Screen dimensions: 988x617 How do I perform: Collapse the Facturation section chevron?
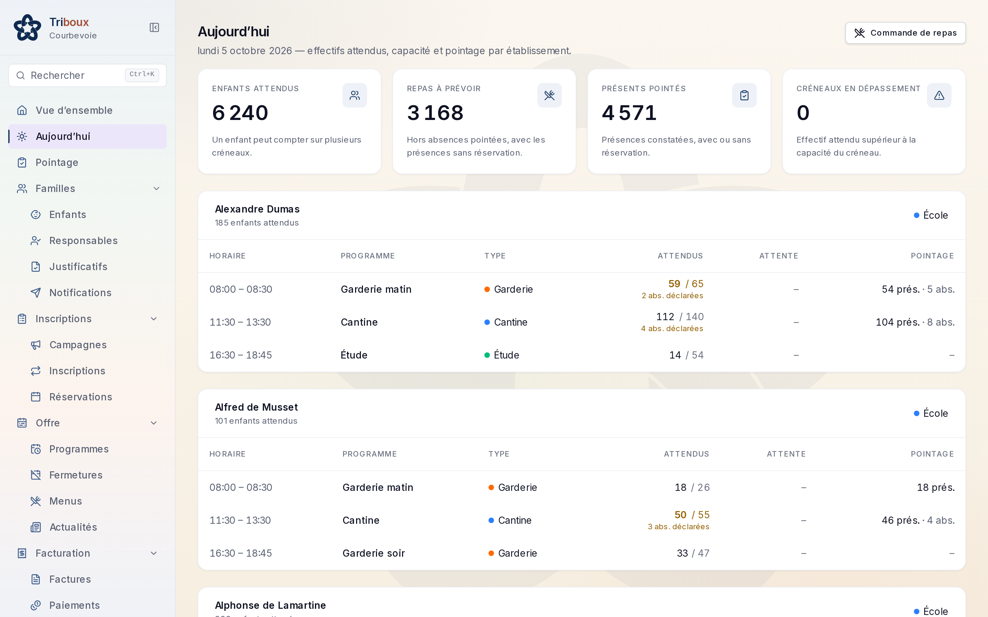[154, 553]
